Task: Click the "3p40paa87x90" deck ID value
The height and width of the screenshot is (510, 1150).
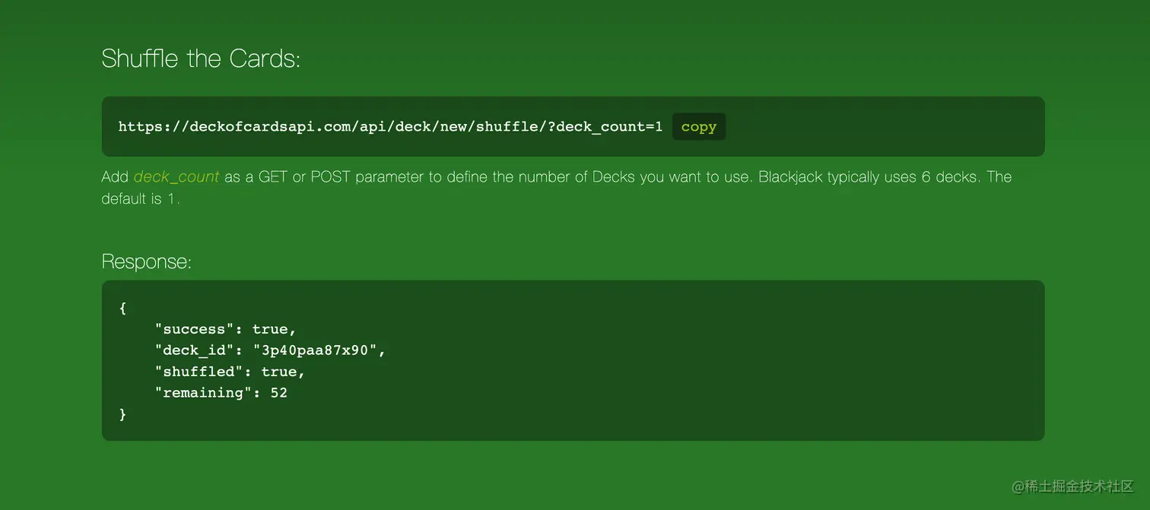Action: tap(315, 350)
